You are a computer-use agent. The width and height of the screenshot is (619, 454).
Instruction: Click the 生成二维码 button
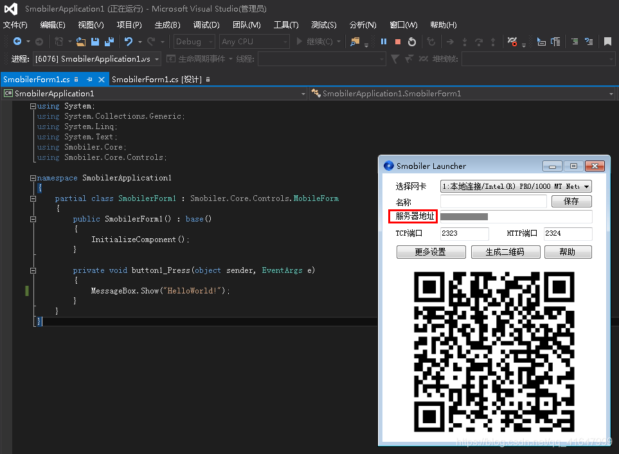[507, 252]
